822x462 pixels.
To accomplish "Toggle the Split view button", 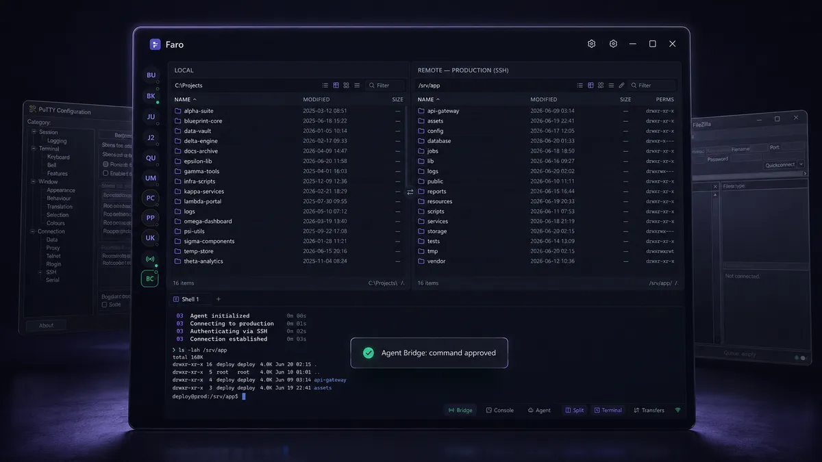I will 575,410.
